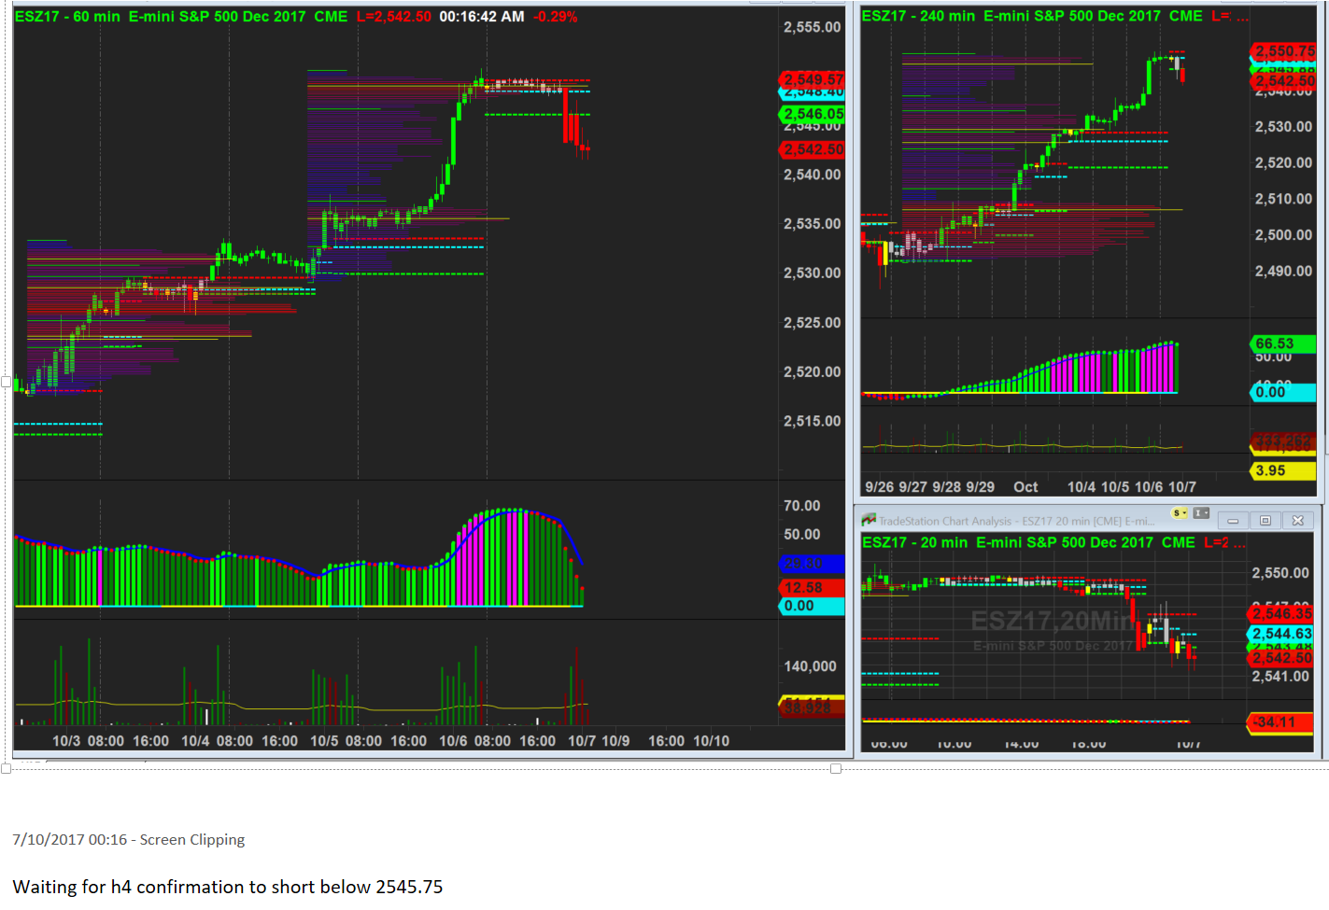This screenshot has height=910, width=1329.
Task: Click the L=2,542.50 last price in the 60 min heading
Action: pyautogui.click(x=394, y=17)
